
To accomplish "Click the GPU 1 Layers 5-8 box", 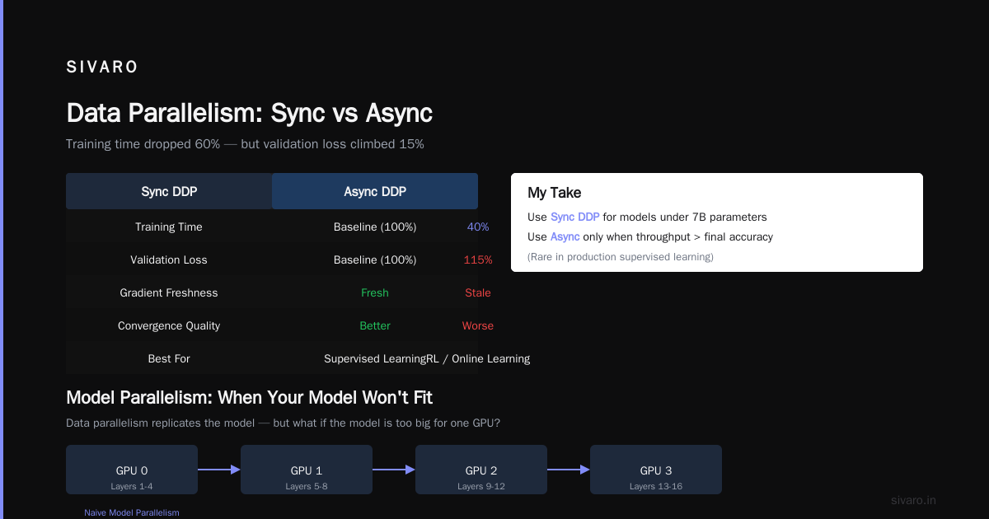I will [307, 470].
